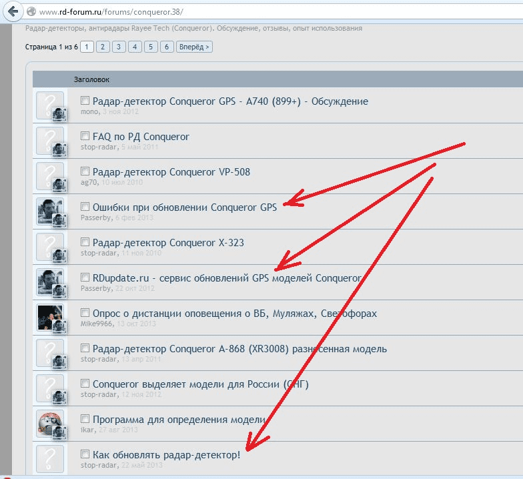Go to page 3 of the forum
Screen dimensions: 523x479
(119, 47)
